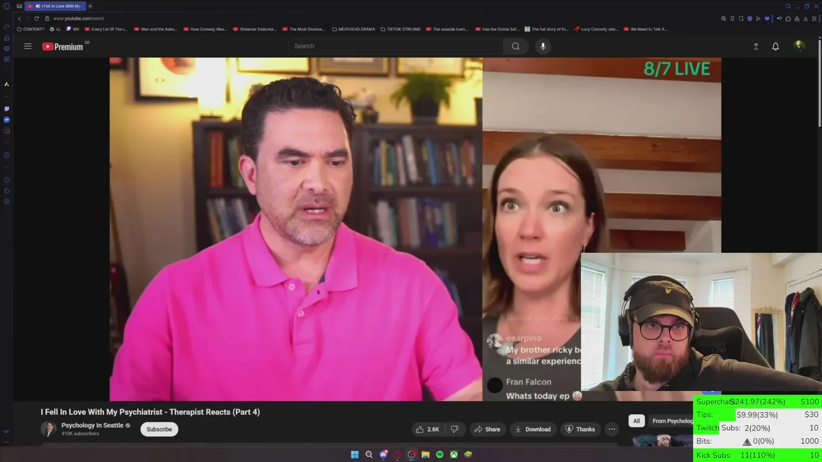Select the All filter chip
822x462 pixels.
point(636,421)
